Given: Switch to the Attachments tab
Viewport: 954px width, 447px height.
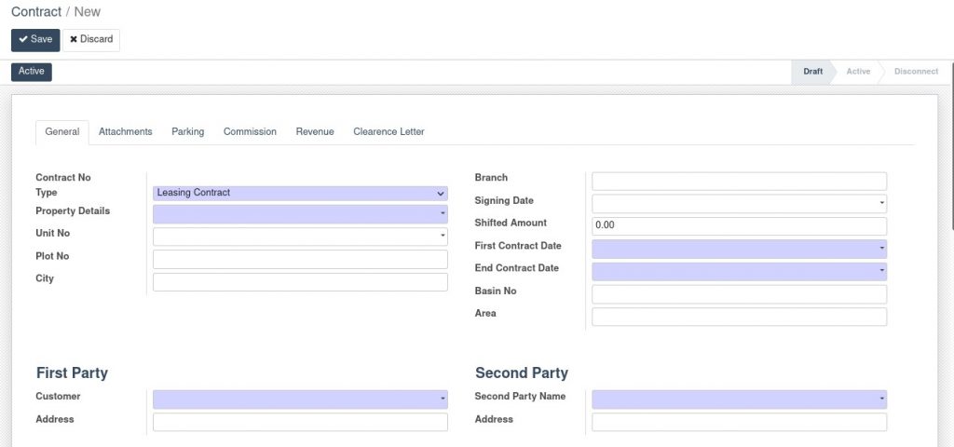Looking at the screenshot, I should click(x=126, y=132).
